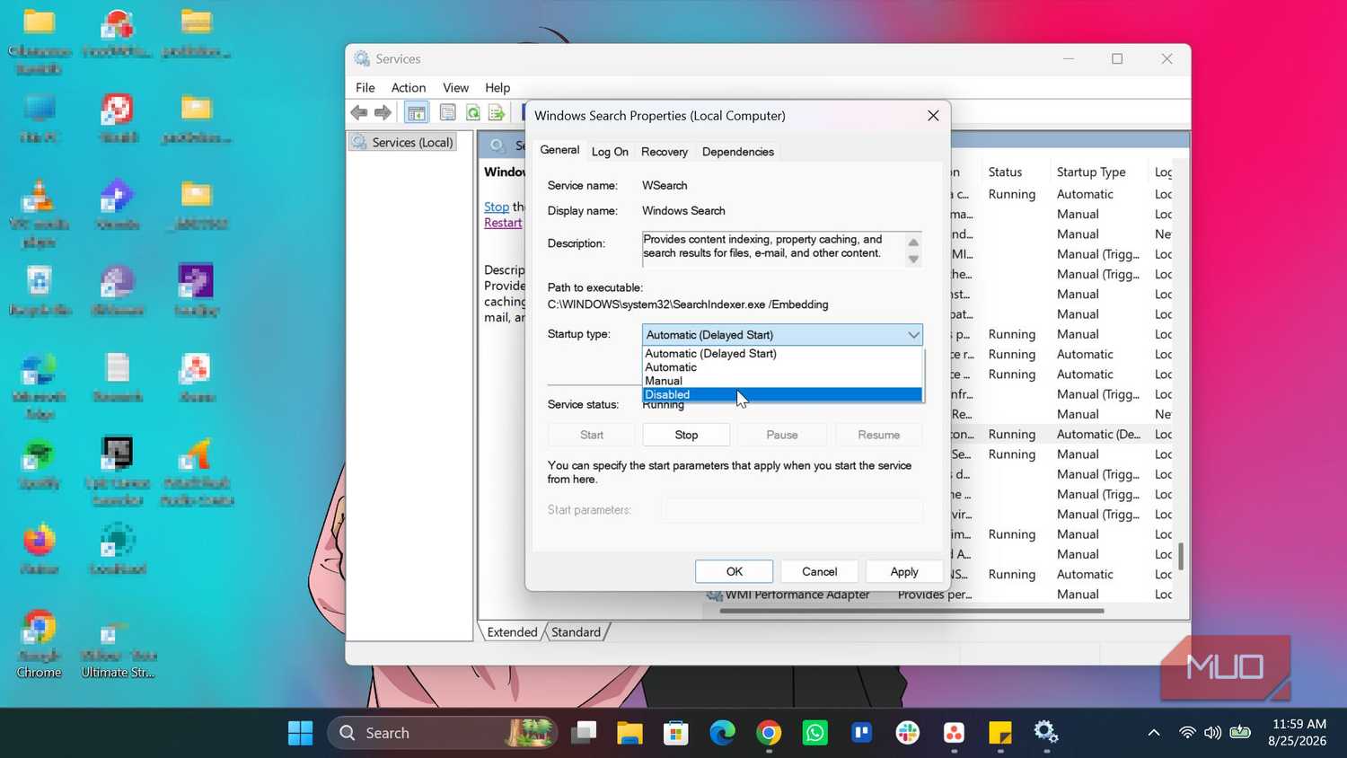Click the Properties toolbar icon in Services
Viewport: 1347px width, 758px height.
click(x=447, y=112)
